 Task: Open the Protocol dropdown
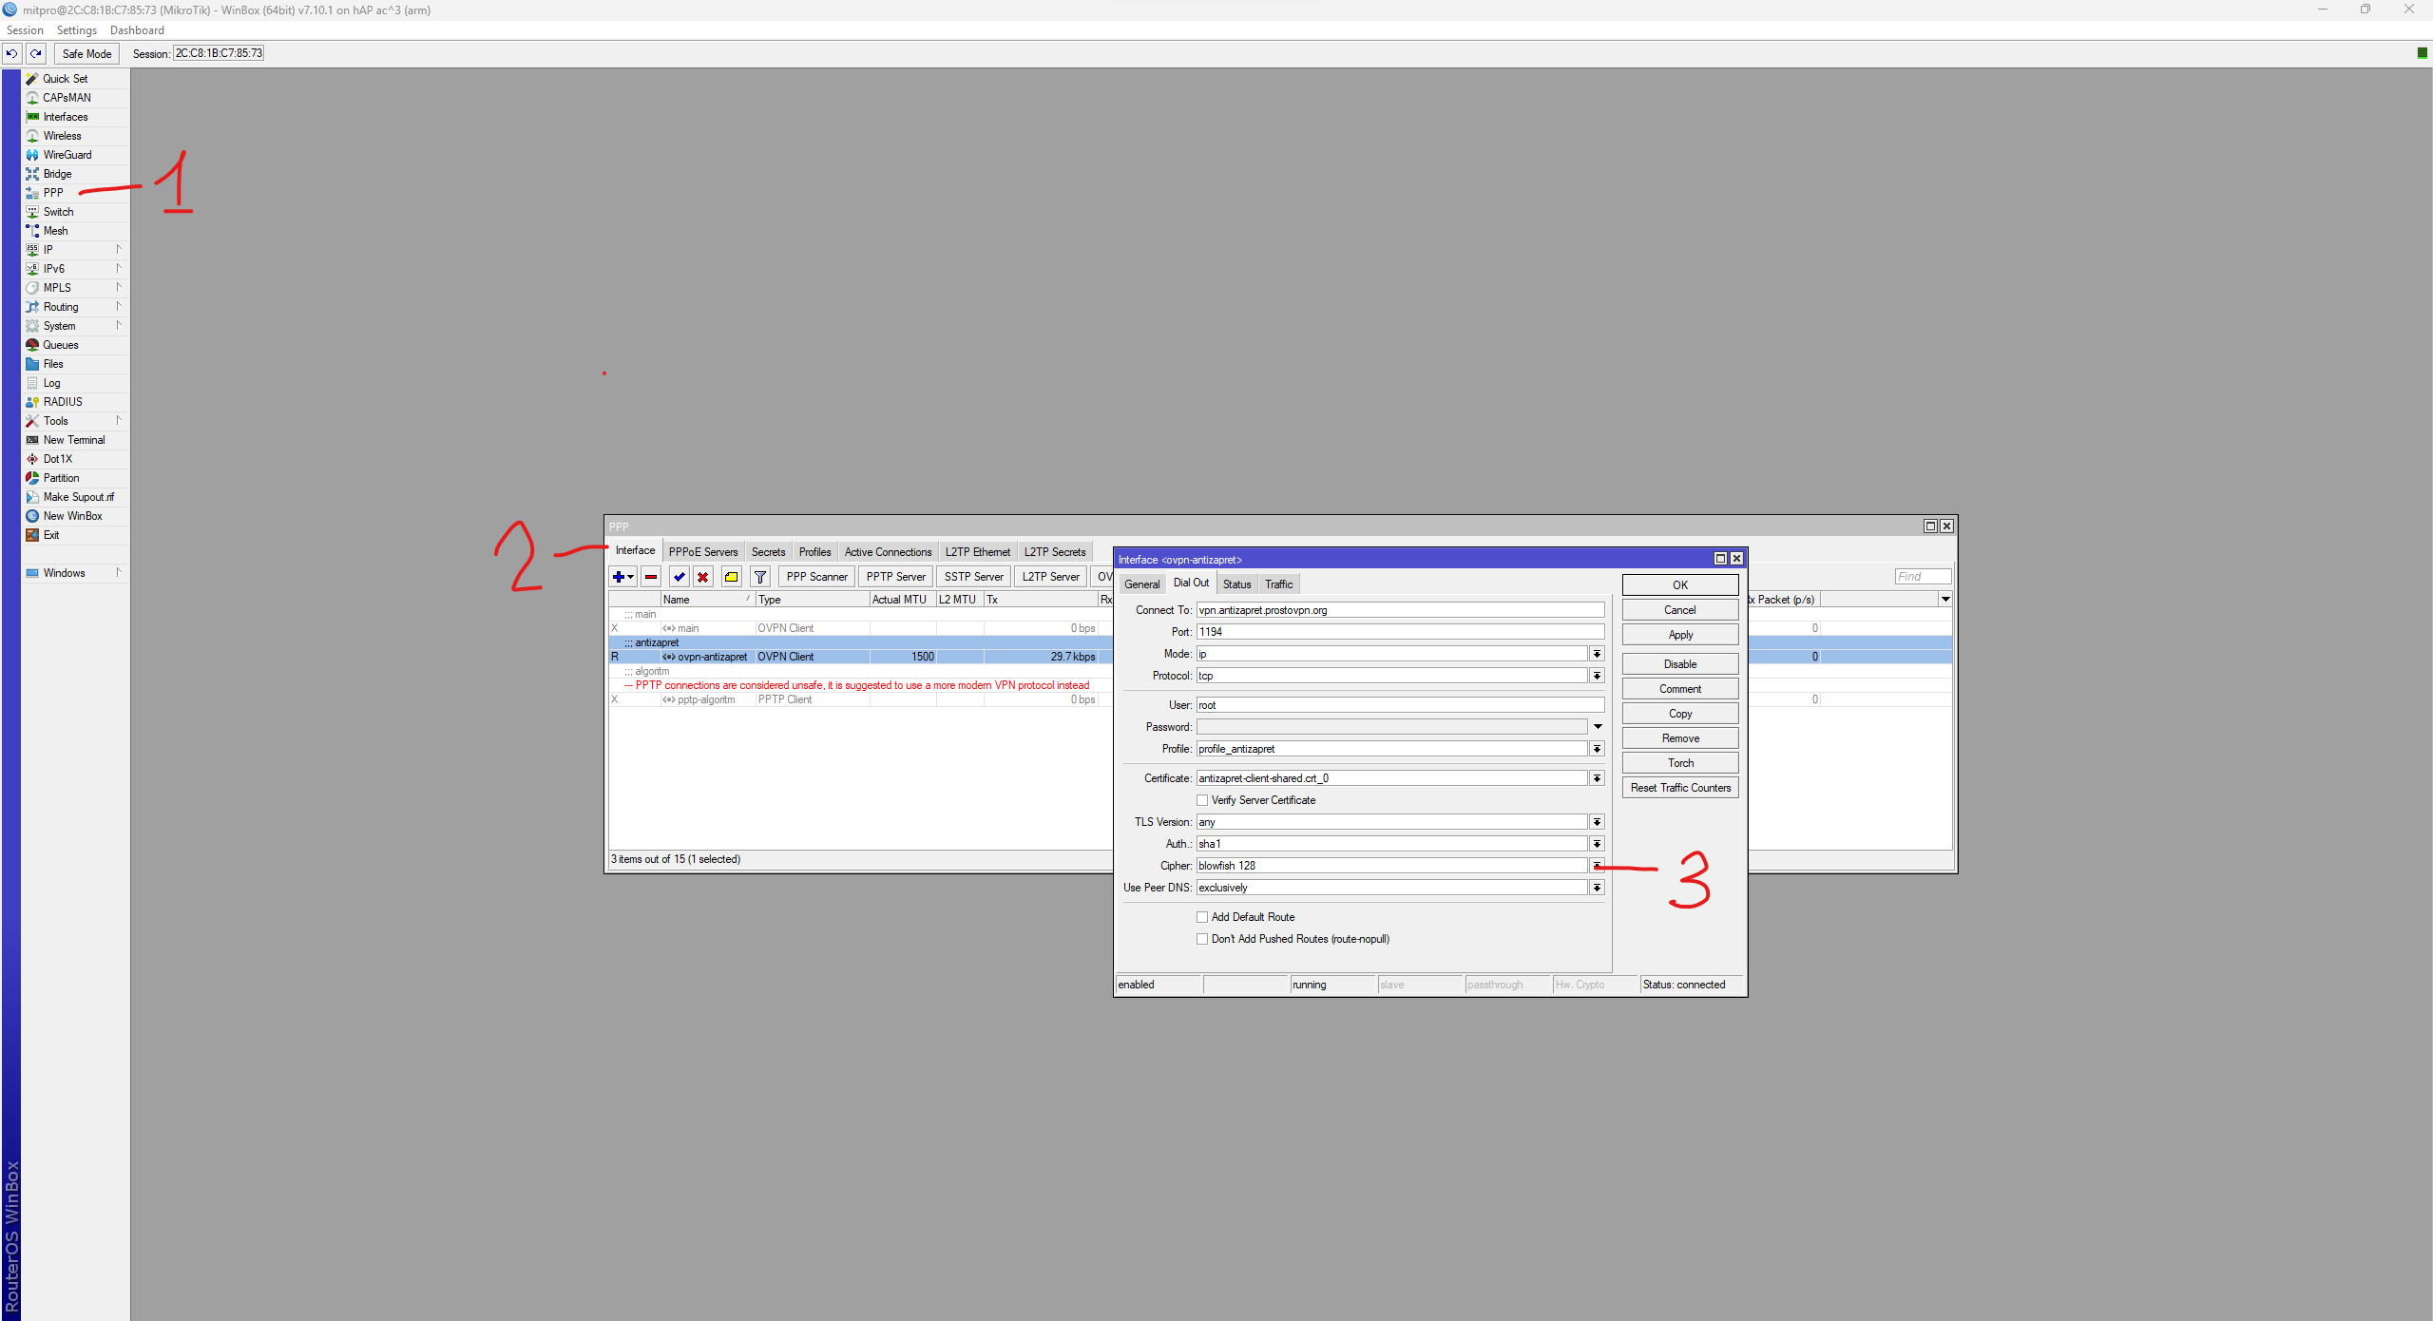1597,676
